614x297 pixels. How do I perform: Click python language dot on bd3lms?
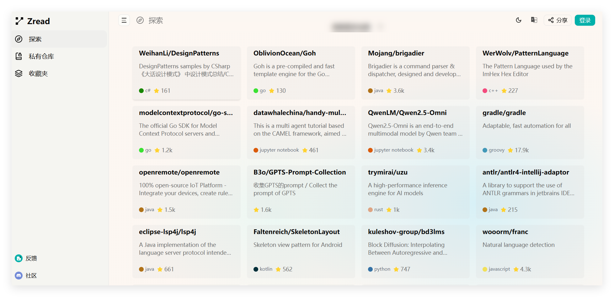click(x=370, y=269)
